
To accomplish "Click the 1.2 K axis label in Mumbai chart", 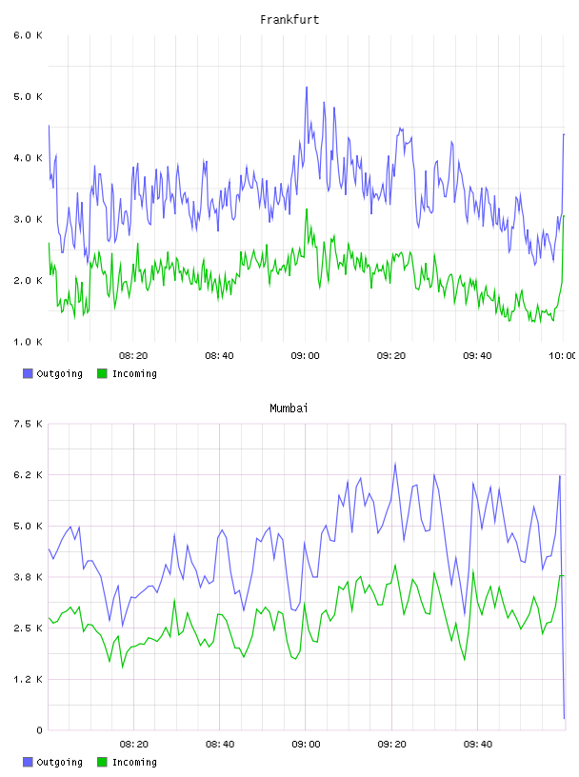I will click(x=28, y=679).
